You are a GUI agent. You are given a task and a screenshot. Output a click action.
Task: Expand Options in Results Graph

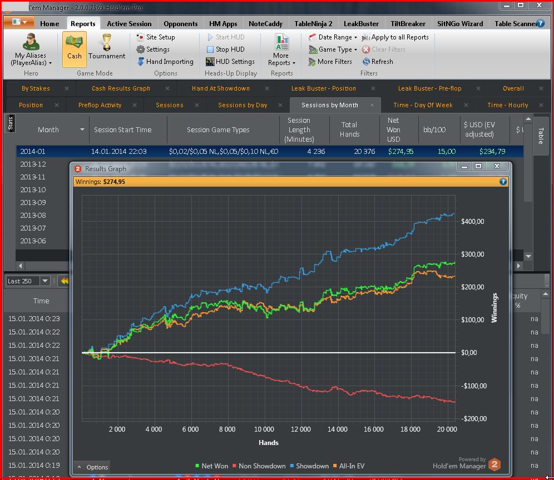click(92, 467)
